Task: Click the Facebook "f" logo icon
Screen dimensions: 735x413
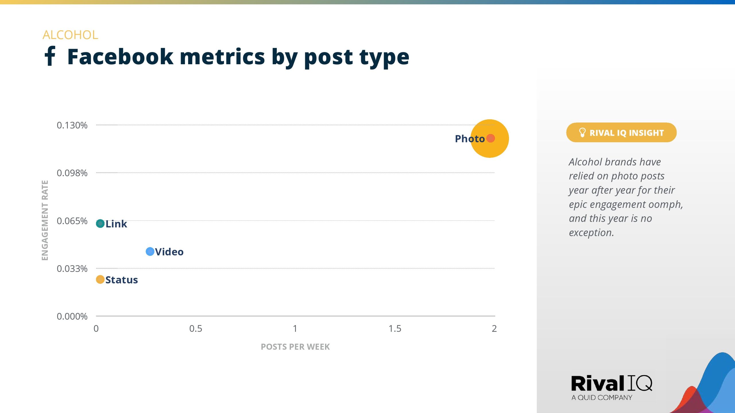Action: [50, 56]
